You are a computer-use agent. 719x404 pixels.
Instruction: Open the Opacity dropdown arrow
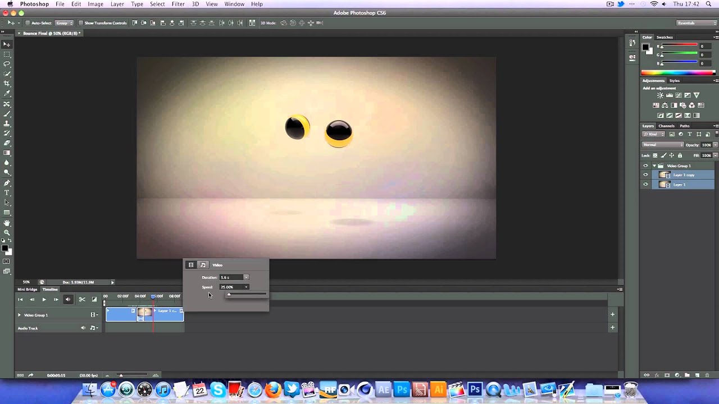click(x=715, y=145)
